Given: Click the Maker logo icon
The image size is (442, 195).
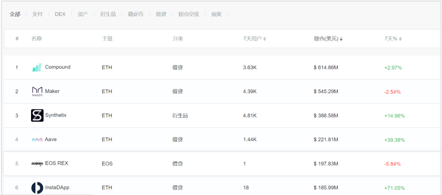Looking at the screenshot, I should (37, 92).
